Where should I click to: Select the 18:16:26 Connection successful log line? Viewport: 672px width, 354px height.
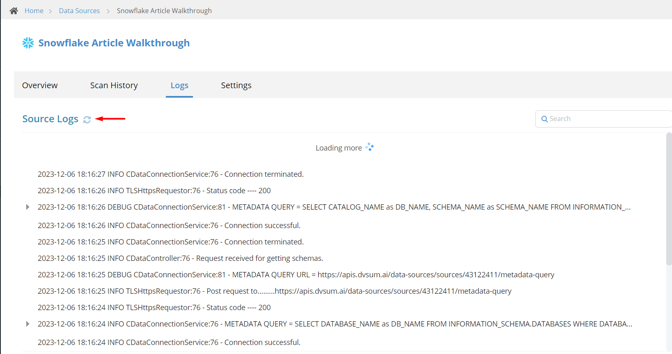tap(169, 226)
